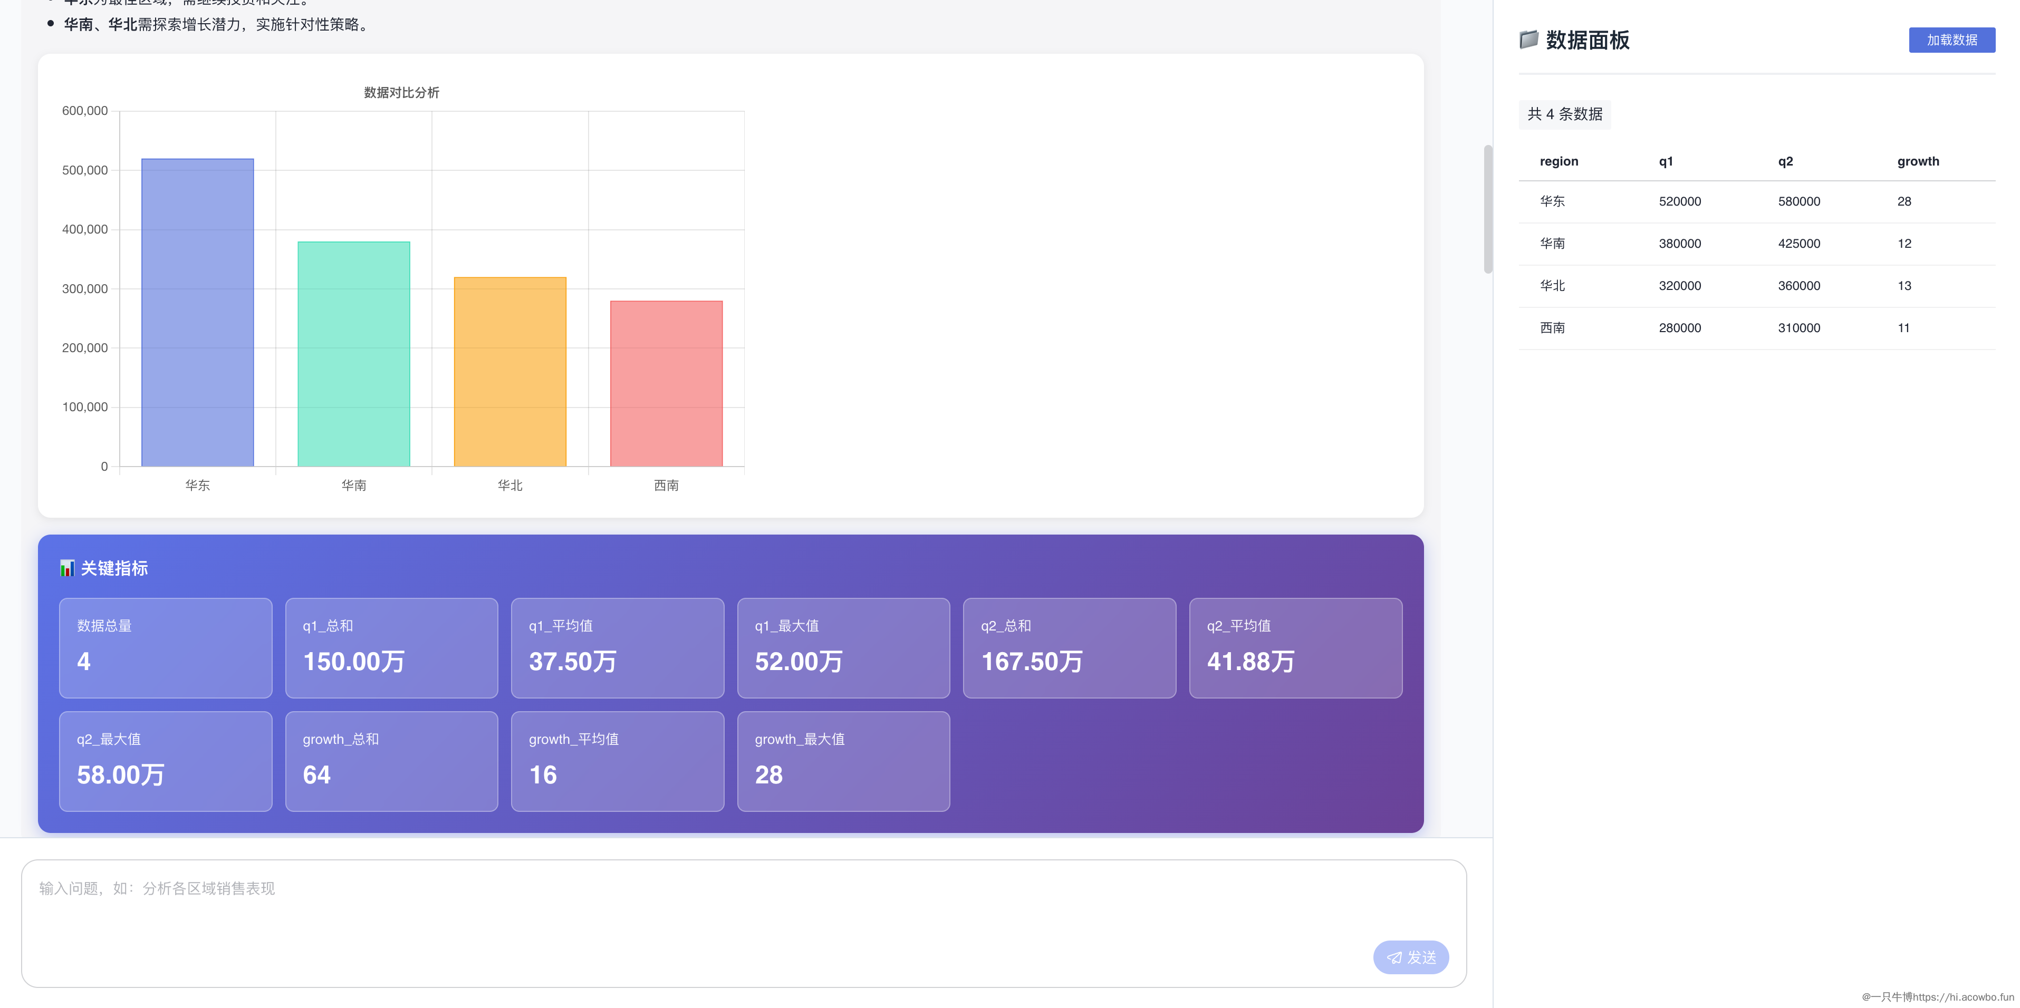Screen dimensions: 2020x1008
Task: Click the blue 华东 bar in chart
Action: coord(198,314)
